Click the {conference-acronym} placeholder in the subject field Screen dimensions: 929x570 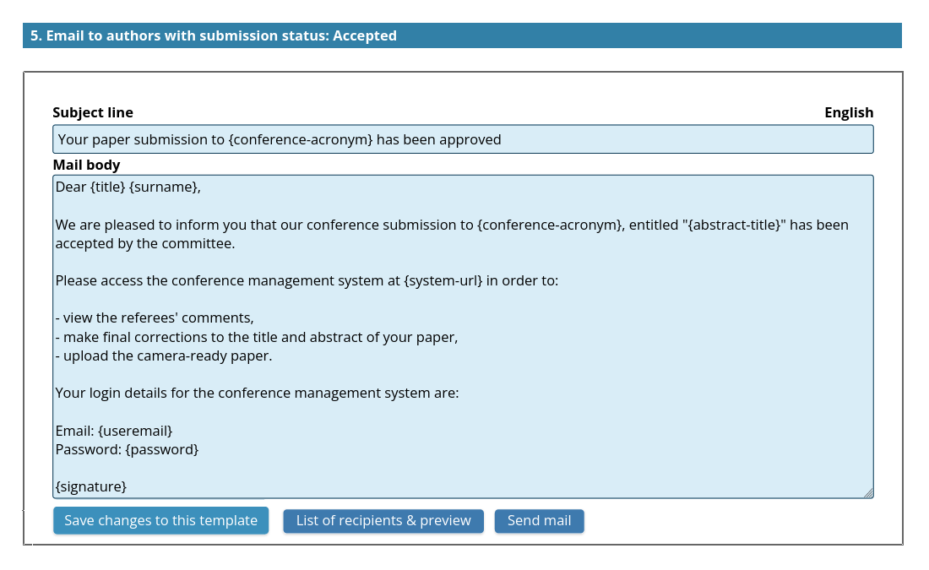301,139
